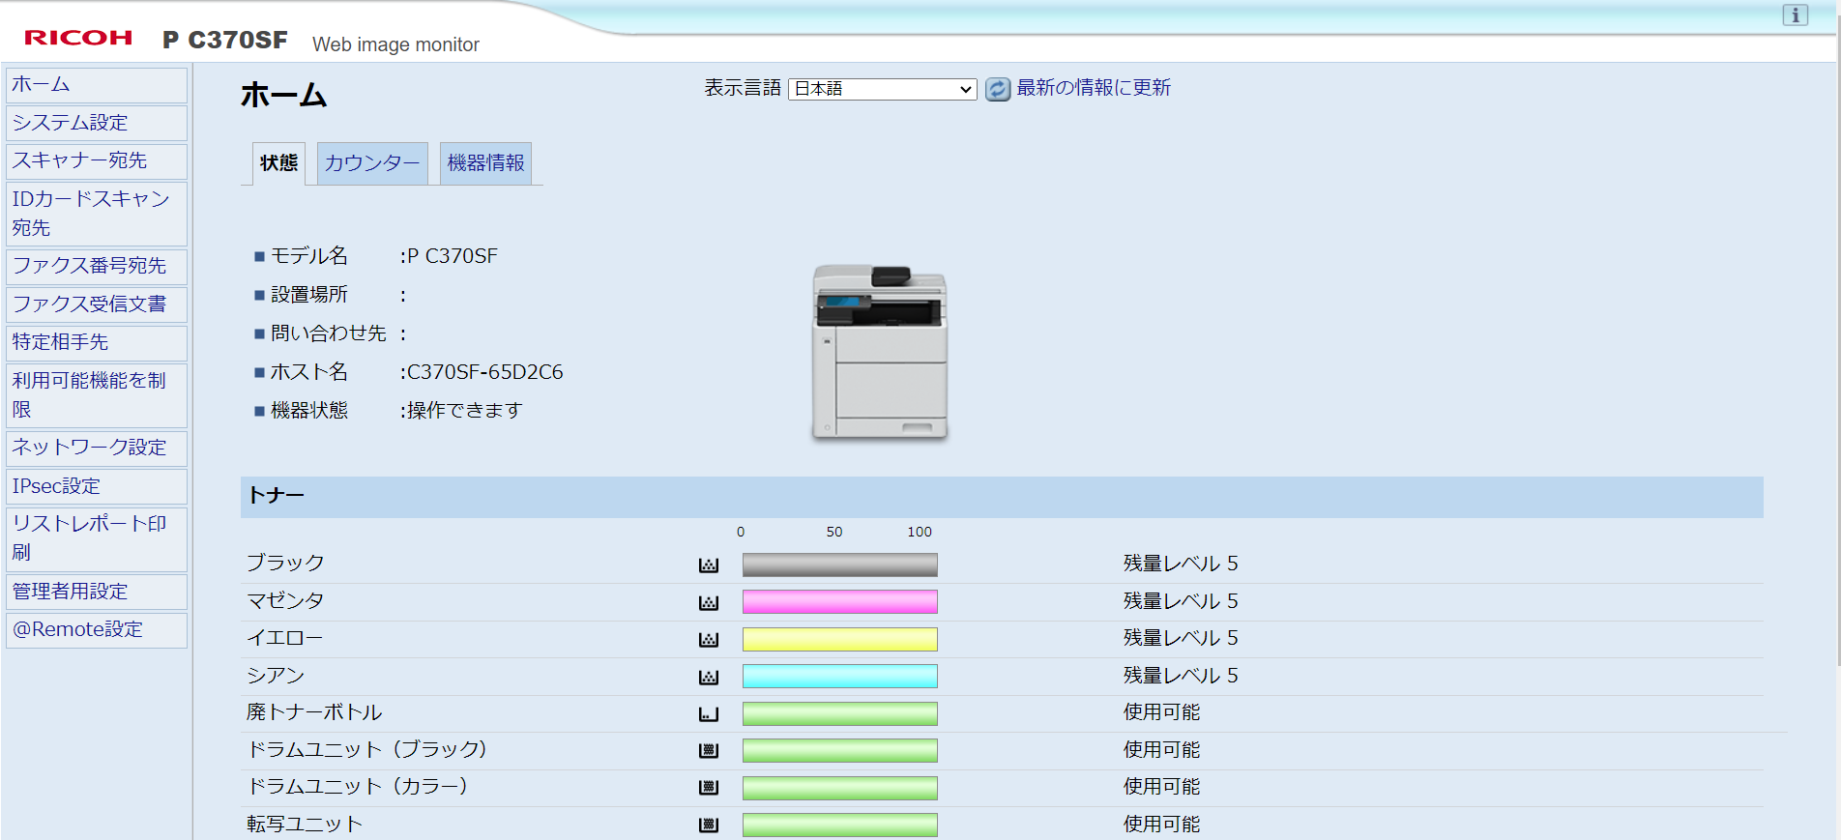The width and height of the screenshot is (1841, 840).
Task: Click the magenta toner cartridge icon
Action: (709, 603)
